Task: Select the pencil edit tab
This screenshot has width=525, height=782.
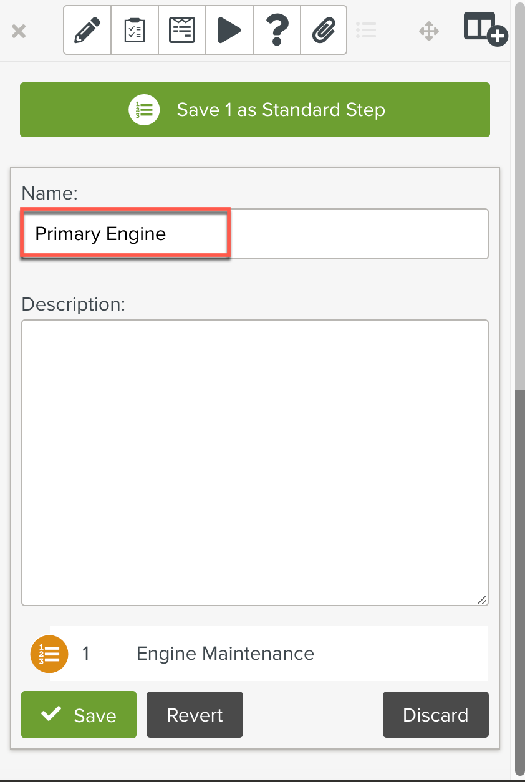Action: pos(87,31)
